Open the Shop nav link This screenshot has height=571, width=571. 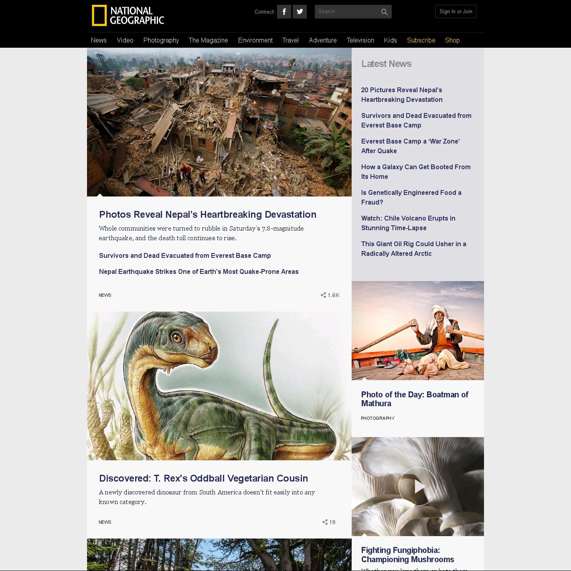click(x=452, y=40)
